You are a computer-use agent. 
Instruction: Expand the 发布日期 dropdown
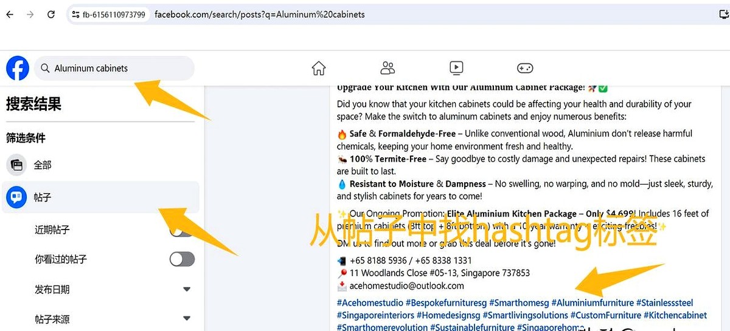[x=187, y=290]
